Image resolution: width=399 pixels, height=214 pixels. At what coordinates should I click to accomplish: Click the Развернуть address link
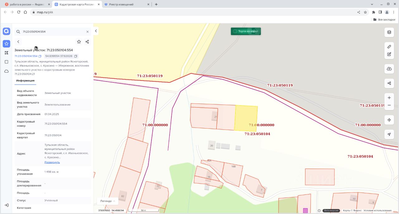point(52,162)
